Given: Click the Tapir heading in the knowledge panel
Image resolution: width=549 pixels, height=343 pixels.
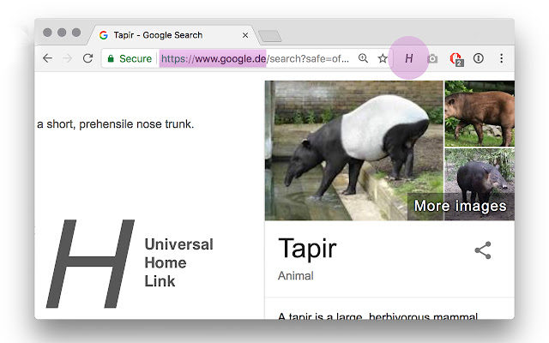Looking at the screenshot, I should pos(307,249).
